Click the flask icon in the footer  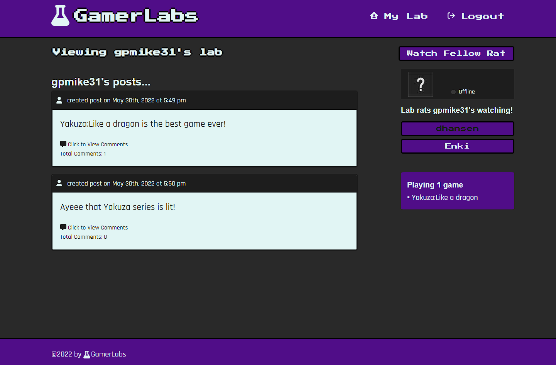point(86,354)
